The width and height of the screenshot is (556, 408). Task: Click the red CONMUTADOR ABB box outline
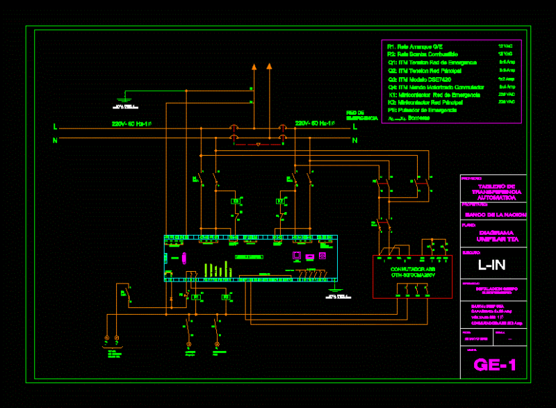tap(412, 277)
